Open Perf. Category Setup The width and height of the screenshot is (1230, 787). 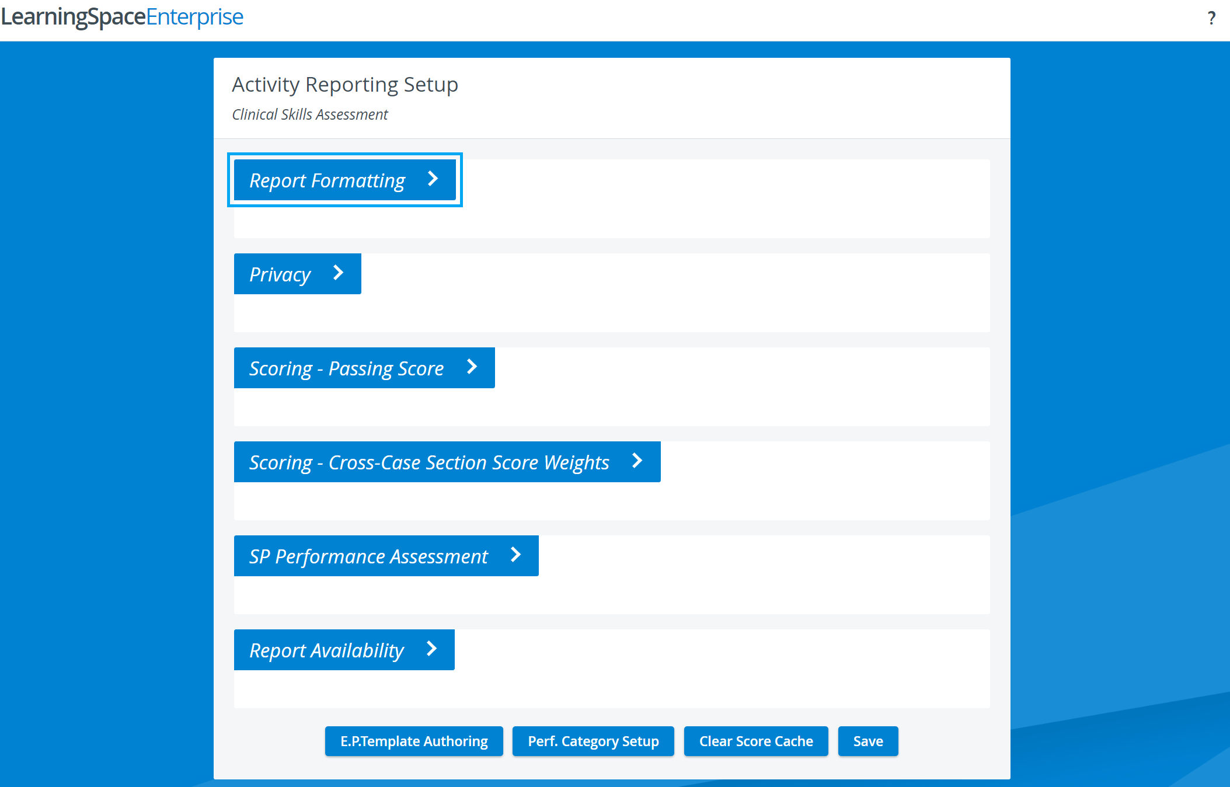(x=593, y=741)
